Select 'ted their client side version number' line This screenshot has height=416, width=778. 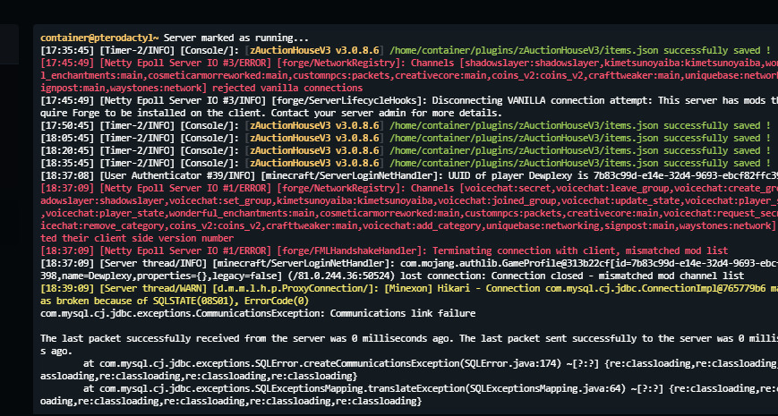coord(137,238)
